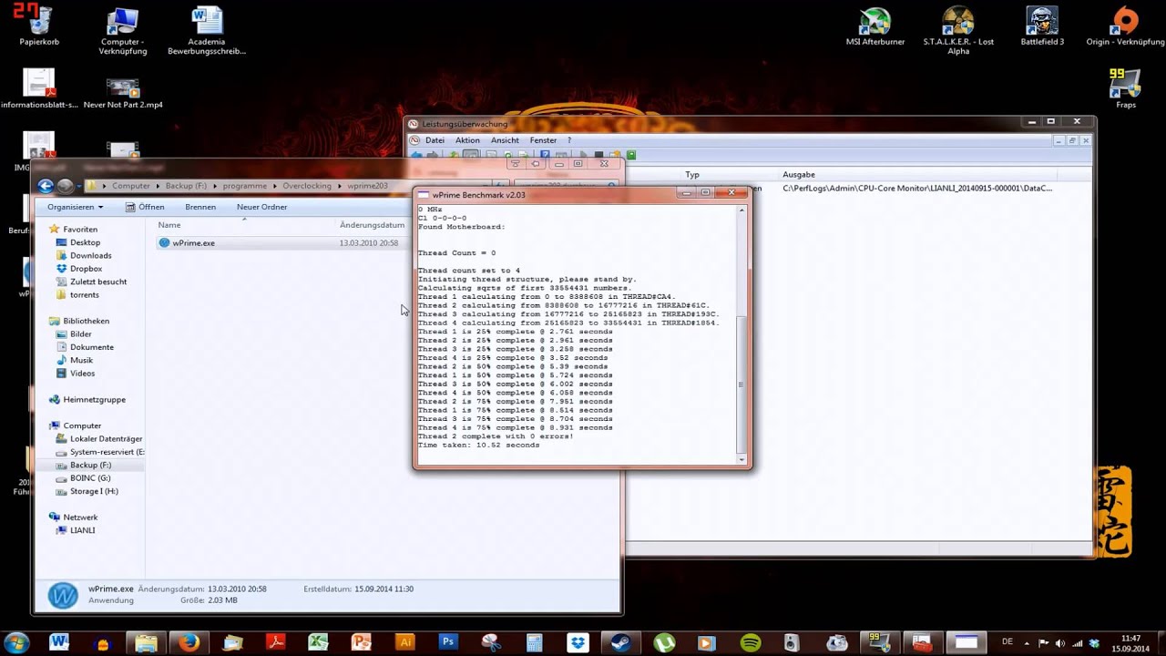
Task: Expand the arrow after Overclocking in breadcrumb
Action: point(340,186)
